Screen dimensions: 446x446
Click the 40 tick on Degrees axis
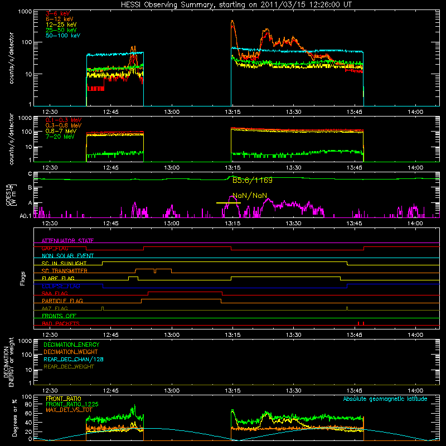pyautogui.click(x=28, y=423)
